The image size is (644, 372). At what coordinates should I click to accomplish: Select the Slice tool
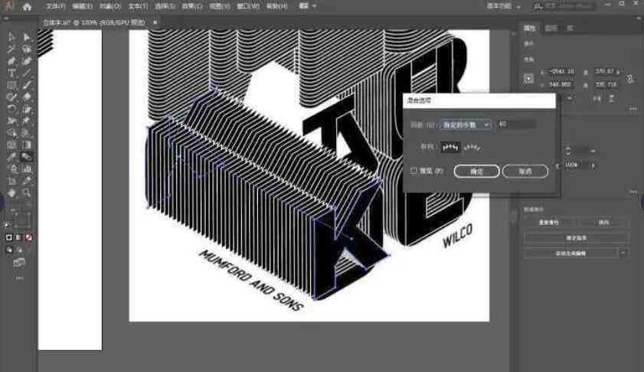(27, 180)
